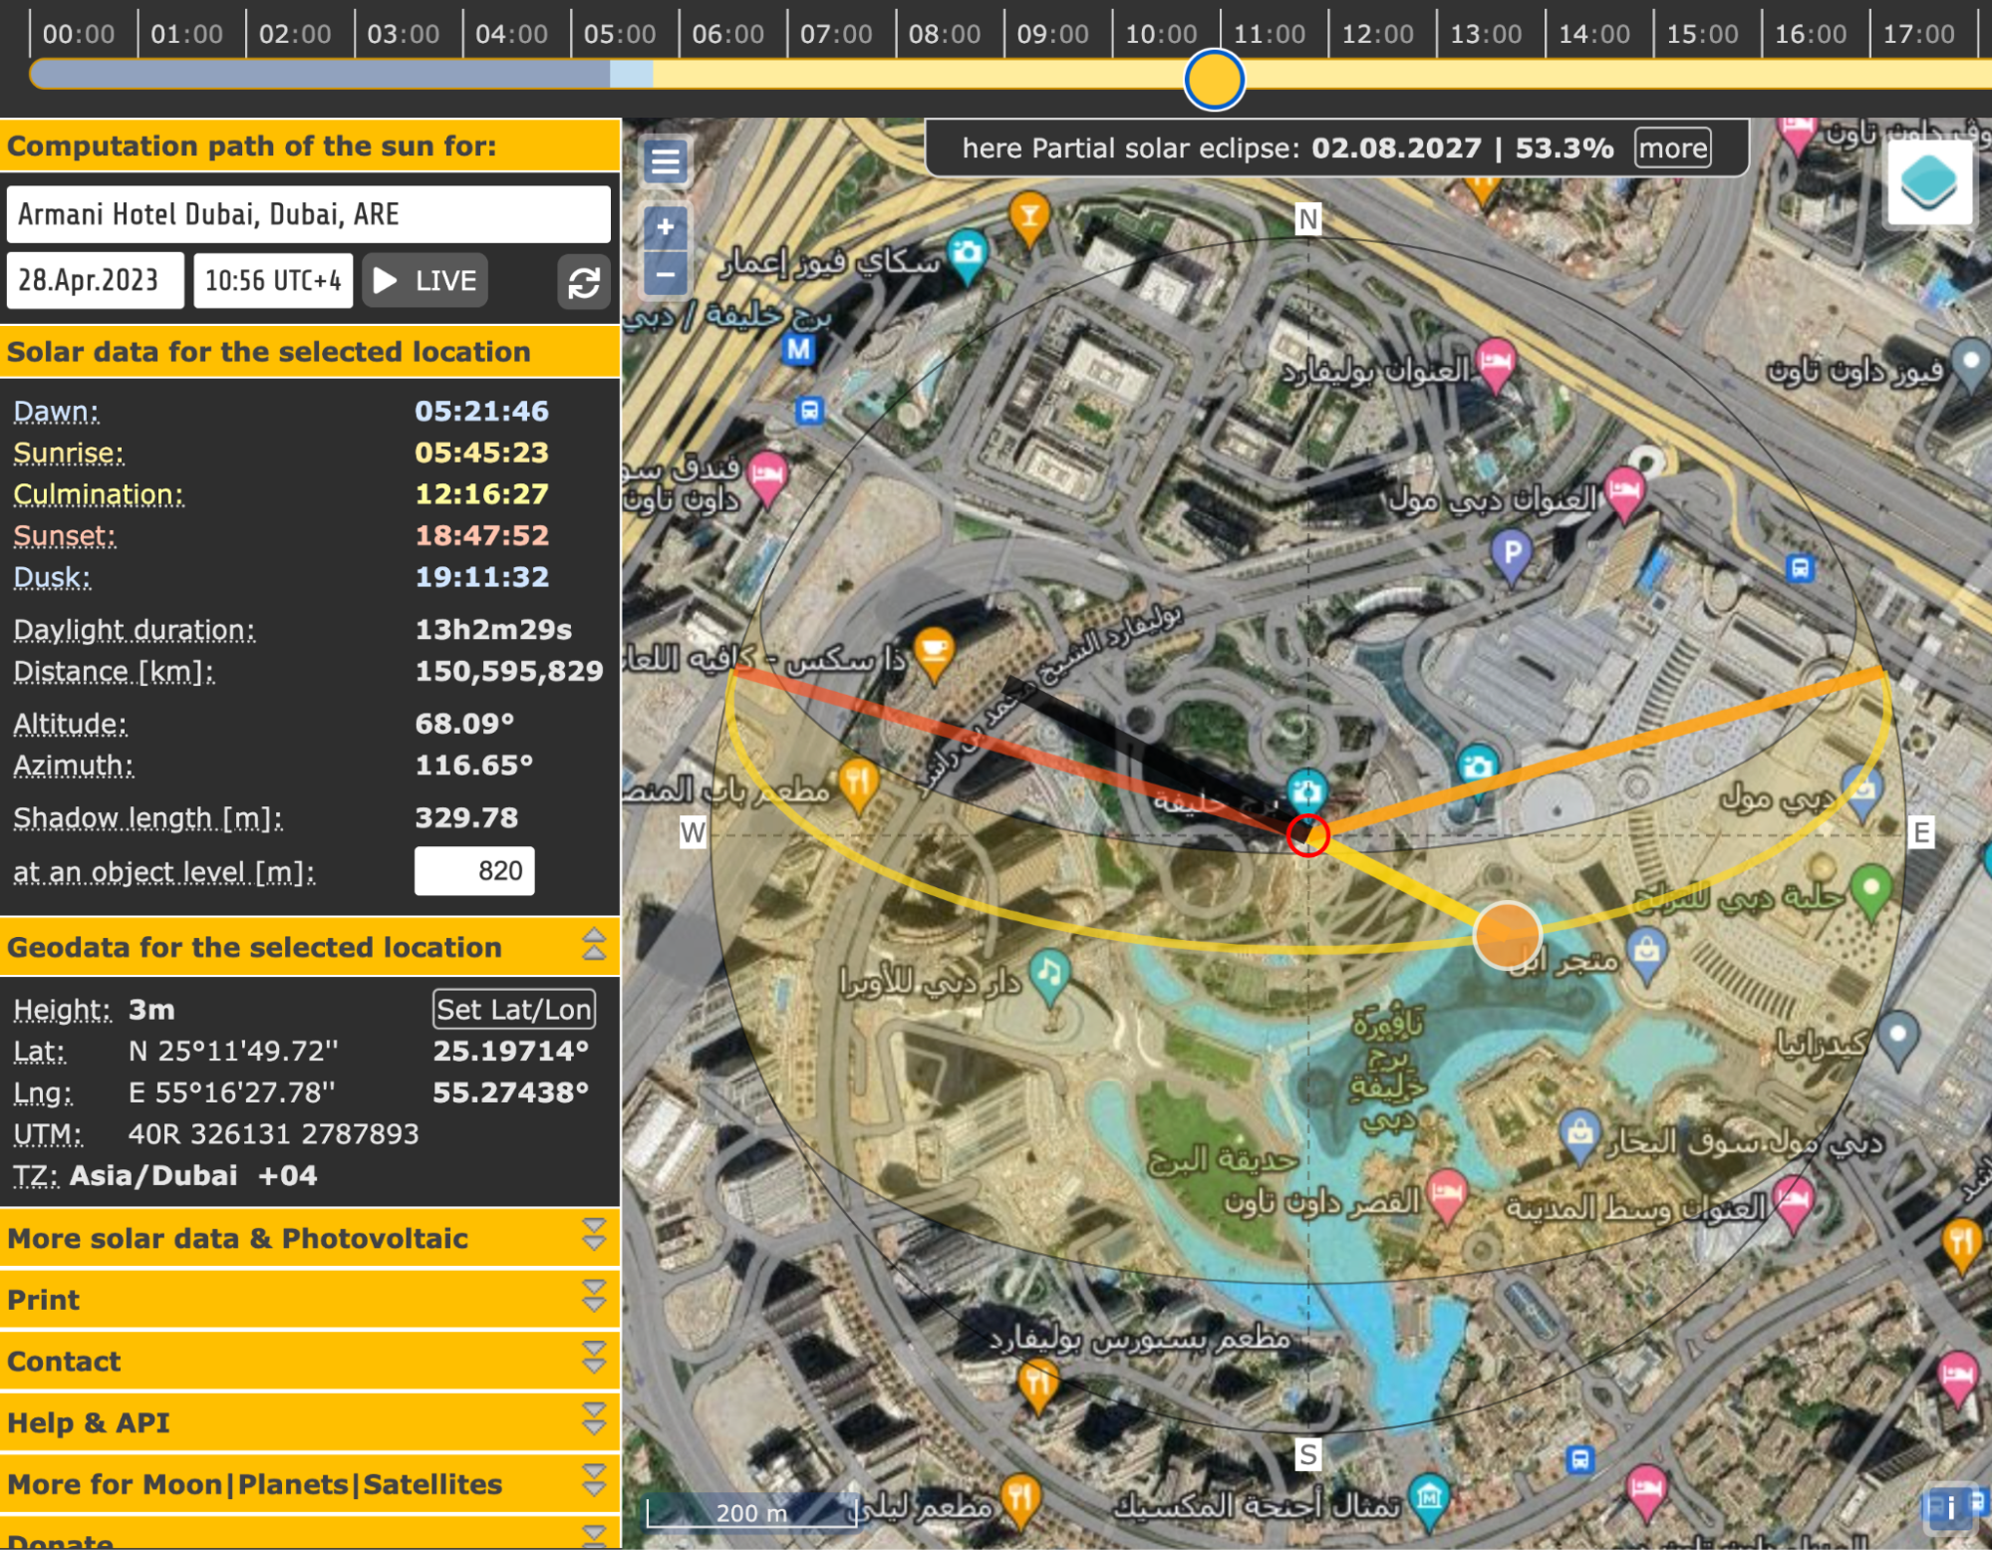The width and height of the screenshot is (1992, 1550).
Task: Click the Souk Al Bahar shopping marker
Action: pyautogui.click(x=1579, y=1137)
